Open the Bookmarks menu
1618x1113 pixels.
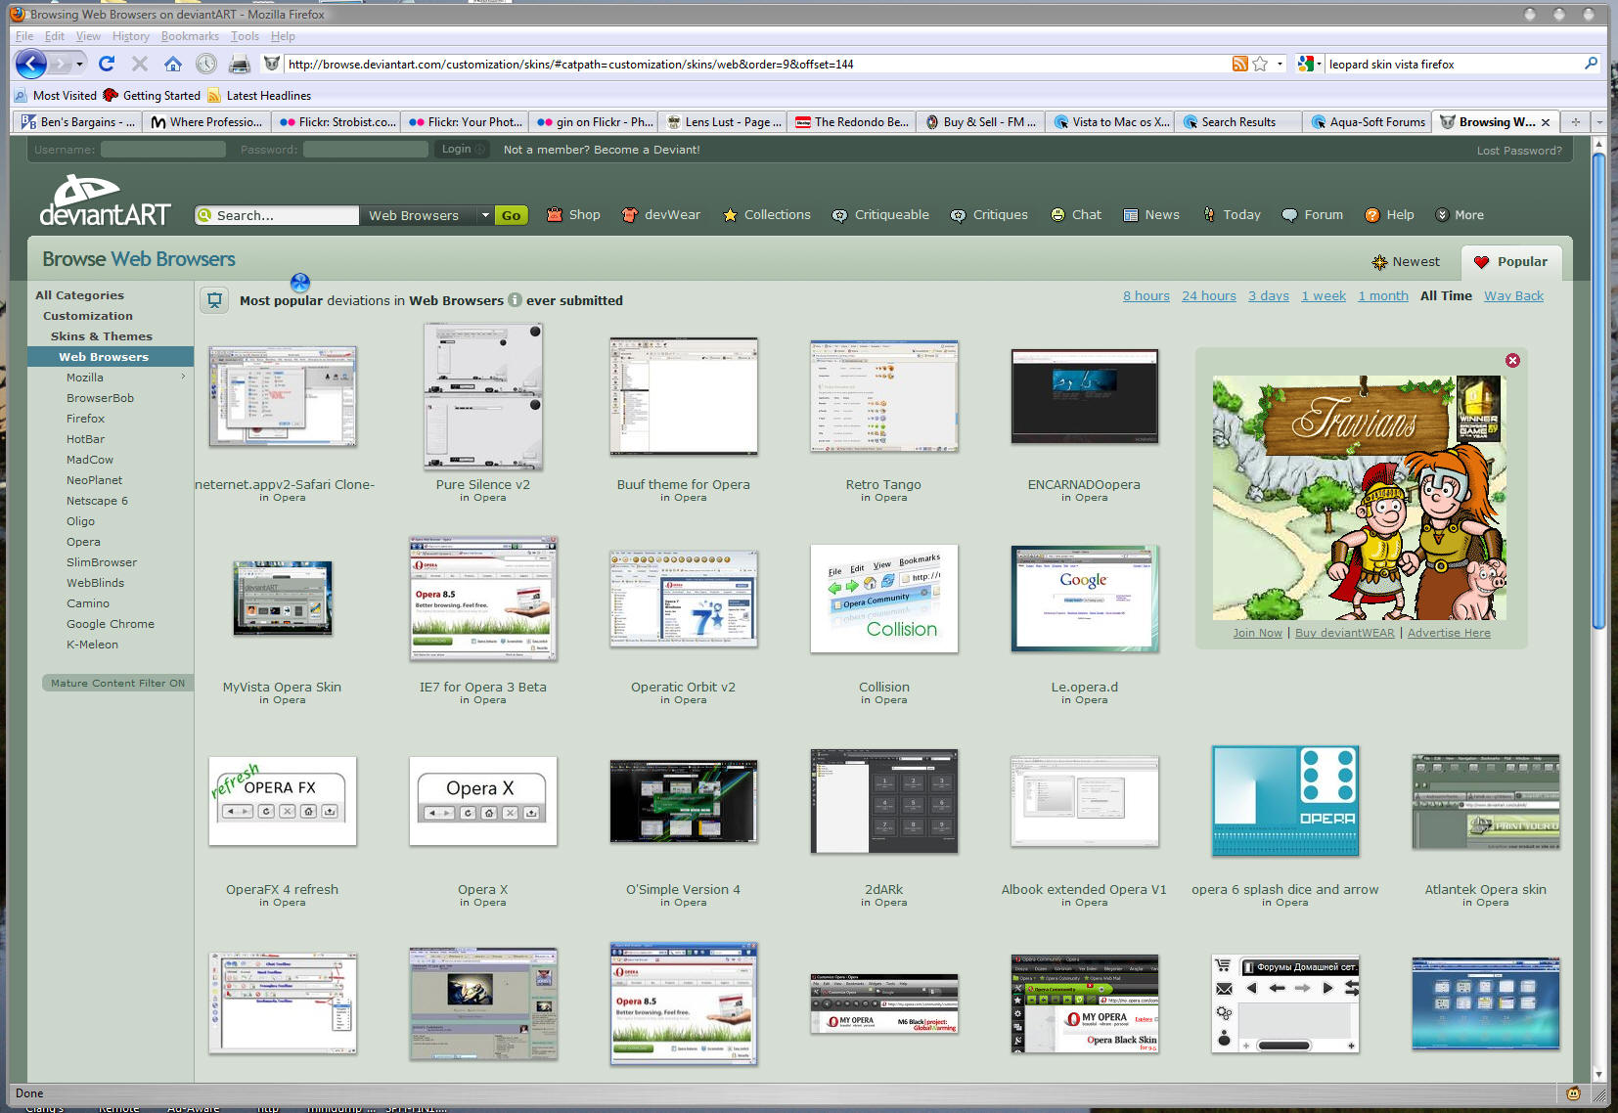(x=190, y=36)
